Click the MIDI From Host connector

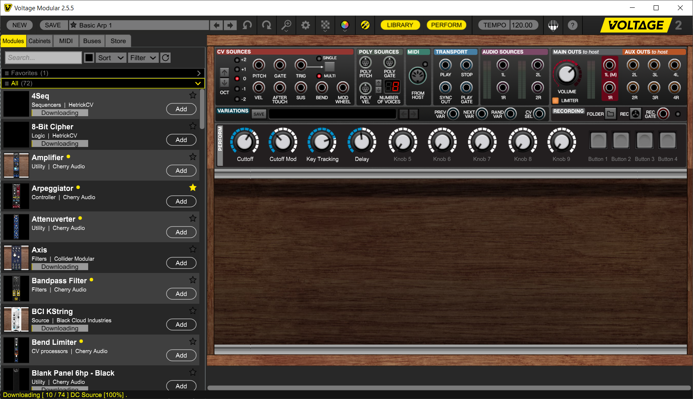[417, 76]
